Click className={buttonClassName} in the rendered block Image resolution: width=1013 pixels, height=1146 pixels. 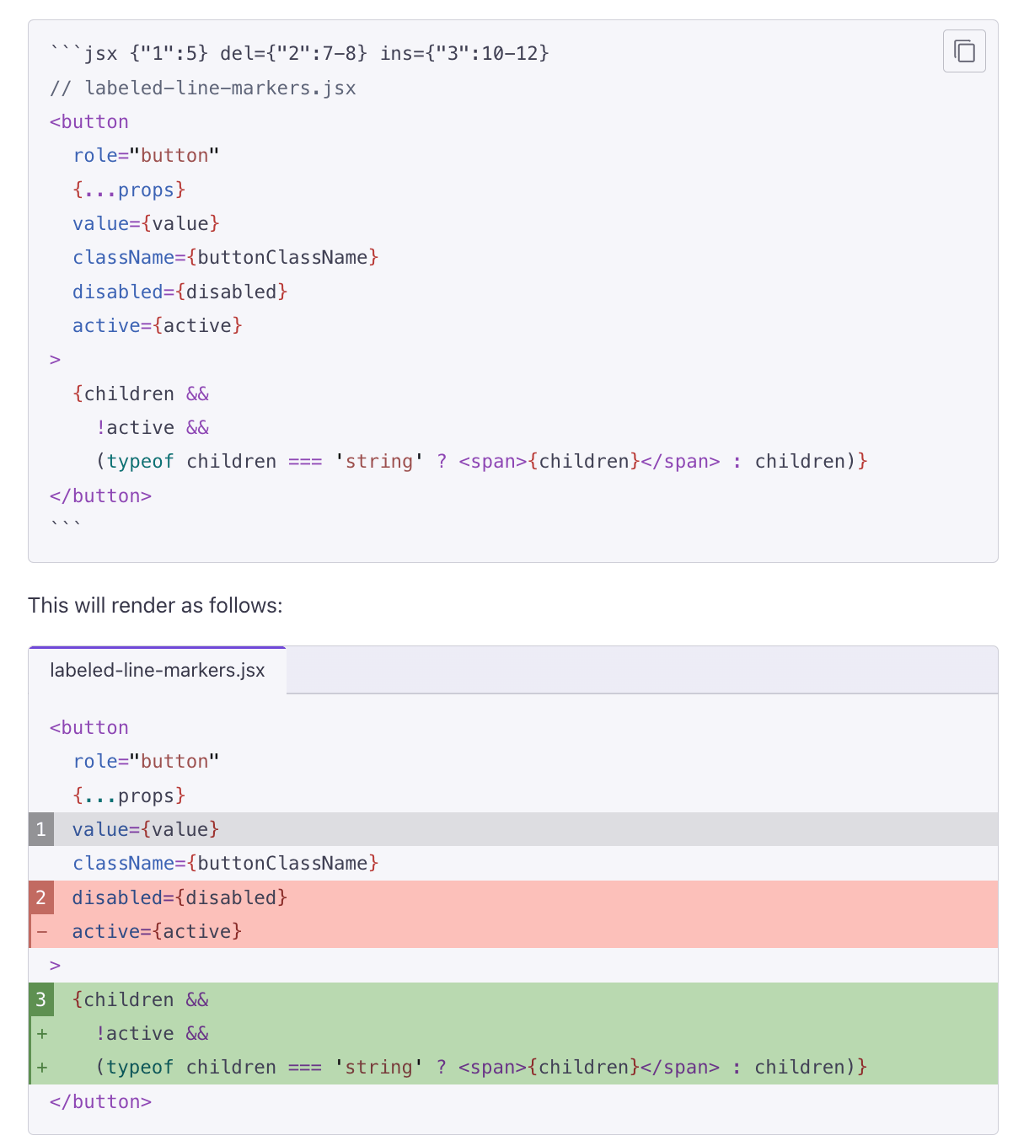[x=225, y=864]
